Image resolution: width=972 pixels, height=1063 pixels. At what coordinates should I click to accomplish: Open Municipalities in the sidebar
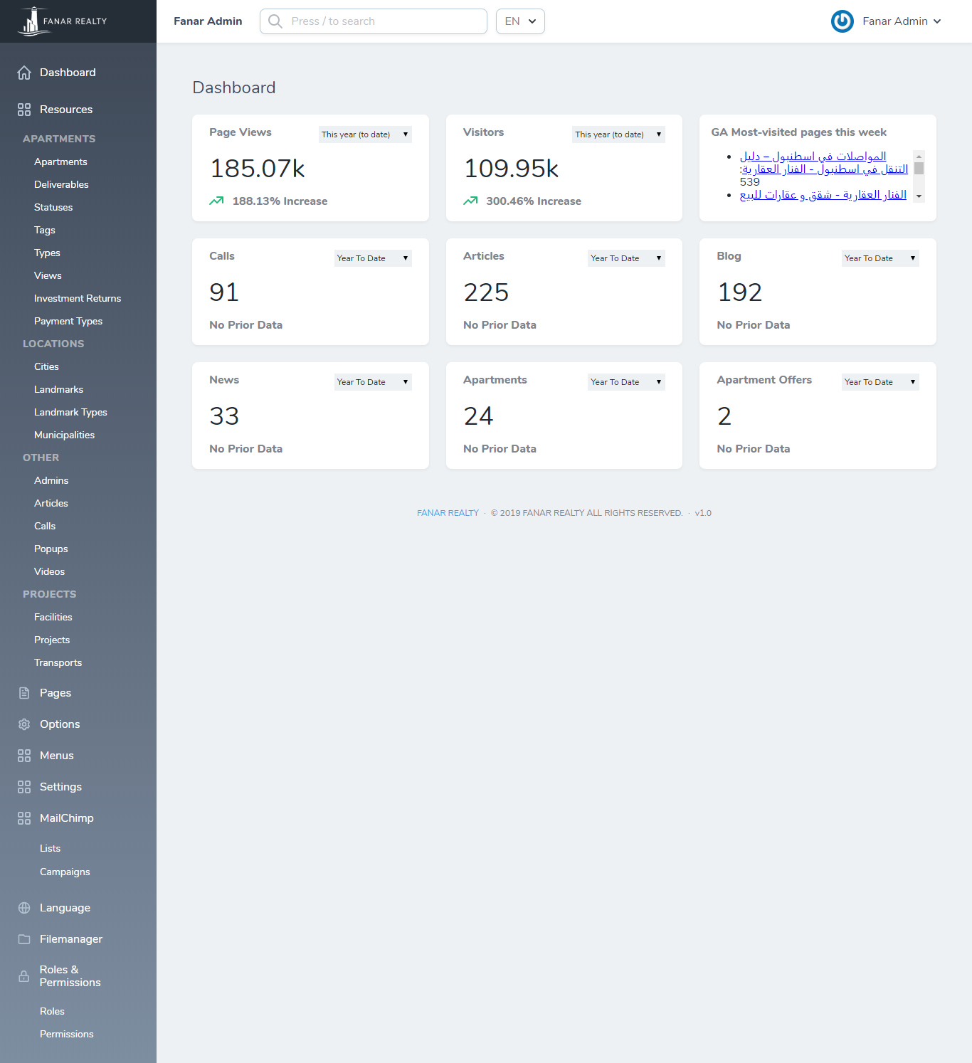pos(64,435)
